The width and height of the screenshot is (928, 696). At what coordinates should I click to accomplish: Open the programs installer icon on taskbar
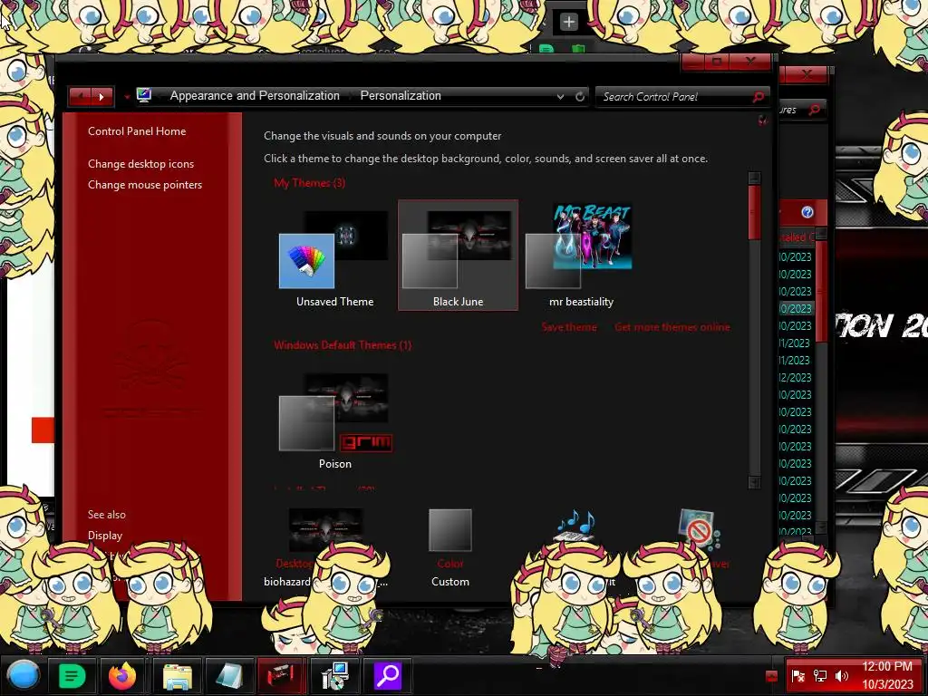coord(334,675)
